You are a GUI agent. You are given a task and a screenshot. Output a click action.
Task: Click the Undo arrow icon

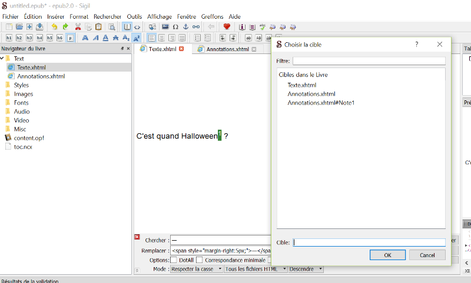point(55,27)
